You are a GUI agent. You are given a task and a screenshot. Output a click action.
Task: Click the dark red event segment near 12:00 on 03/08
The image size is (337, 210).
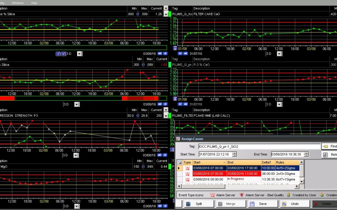pyautogui.click(x=135, y=98)
